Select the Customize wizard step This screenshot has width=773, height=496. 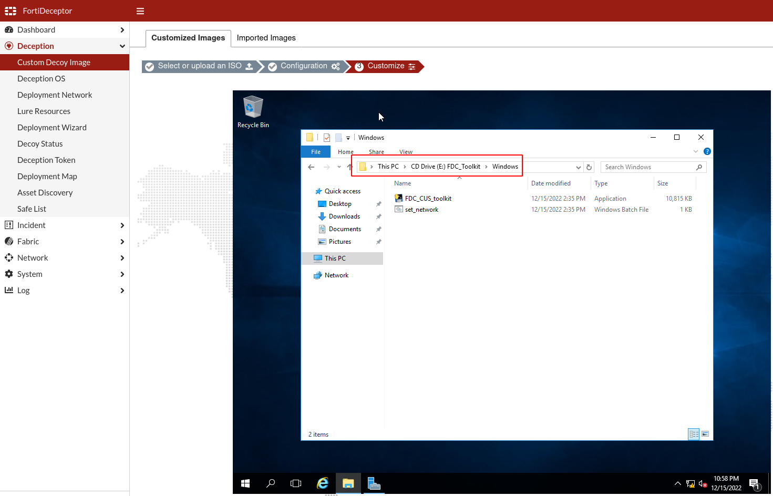386,66
